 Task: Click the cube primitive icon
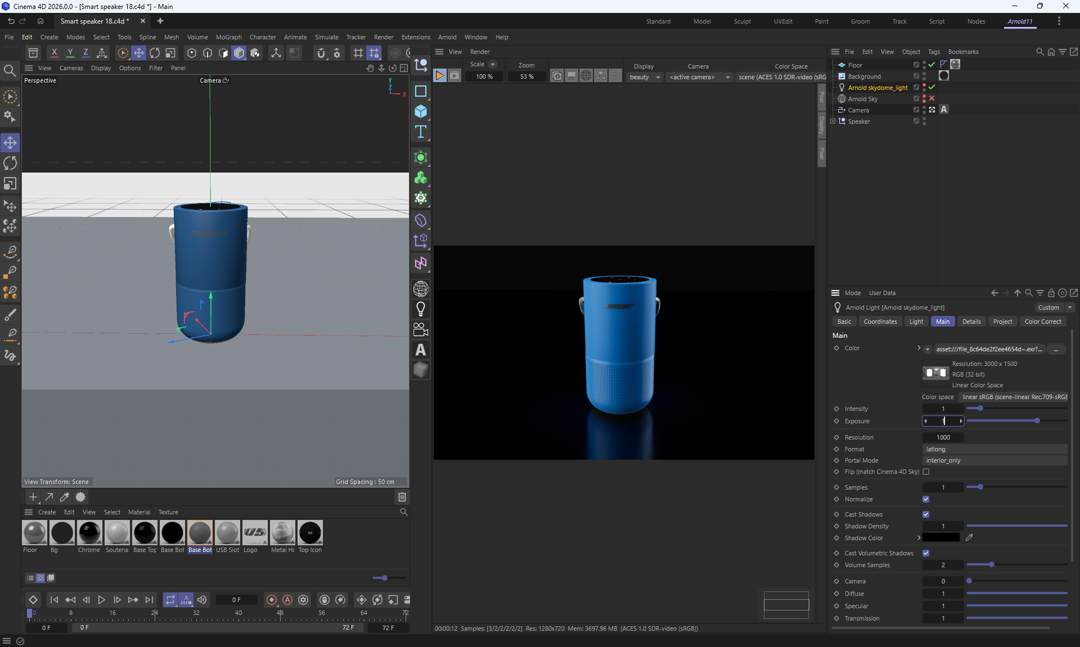coord(421,111)
